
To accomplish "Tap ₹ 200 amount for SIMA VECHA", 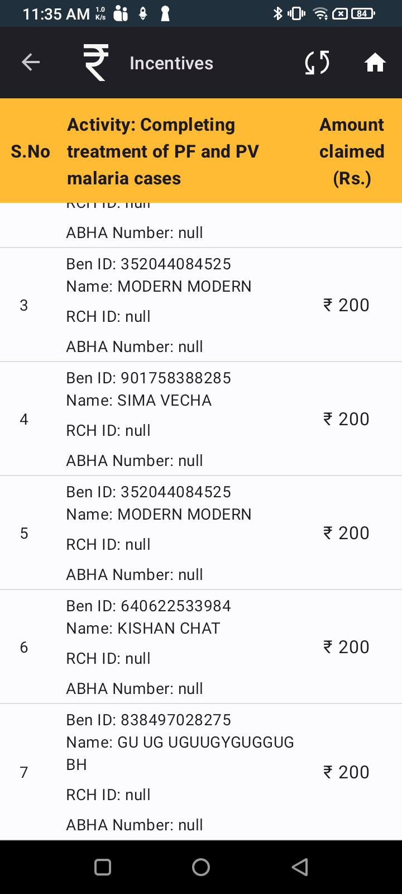I will coord(346,419).
